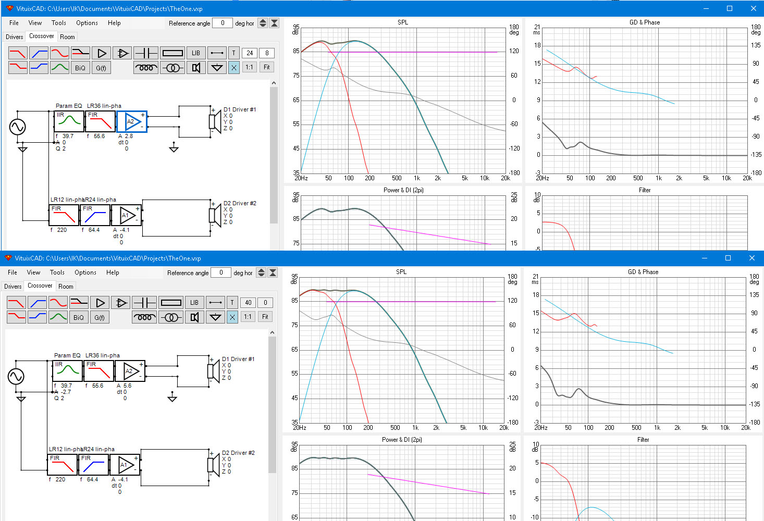
Task: Select highlighted A2 buffer block in upper schematic
Action: coord(132,121)
